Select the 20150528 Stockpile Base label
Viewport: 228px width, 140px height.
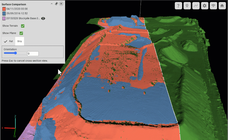coord(23,18)
